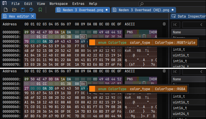The image size is (206, 119).
Task: Click the document icon on Neden 3 Overhead.png tab
Action: tap(59, 10)
